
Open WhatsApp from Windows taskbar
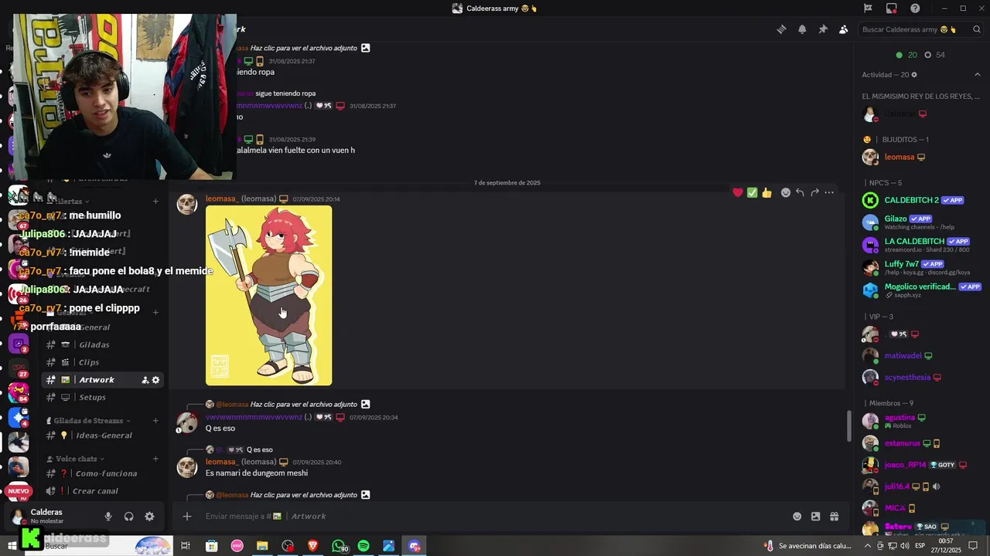[x=339, y=546]
